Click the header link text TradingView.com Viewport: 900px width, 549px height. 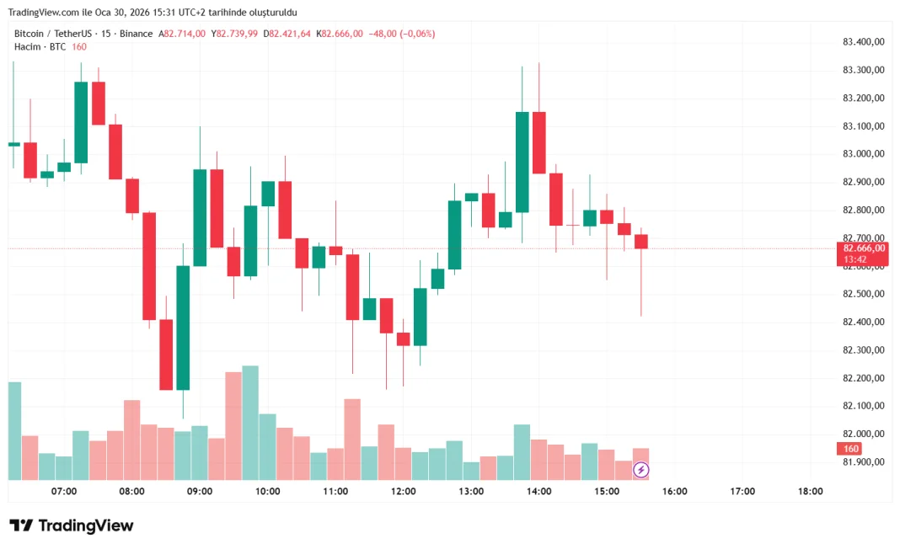tap(43, 13)
